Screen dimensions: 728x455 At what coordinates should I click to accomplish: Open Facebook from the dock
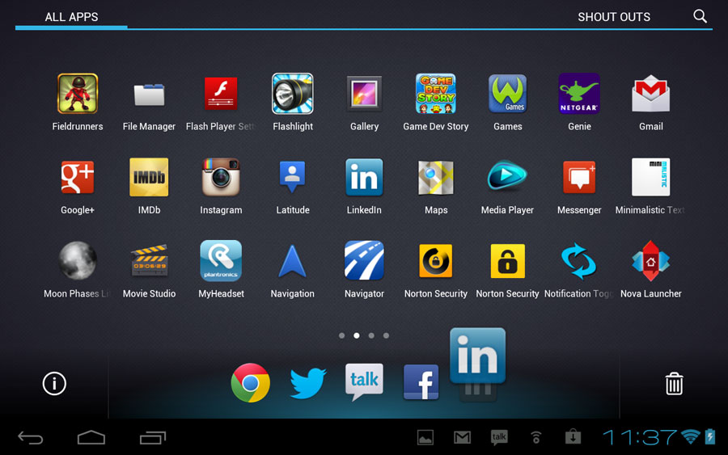point(421,382)
